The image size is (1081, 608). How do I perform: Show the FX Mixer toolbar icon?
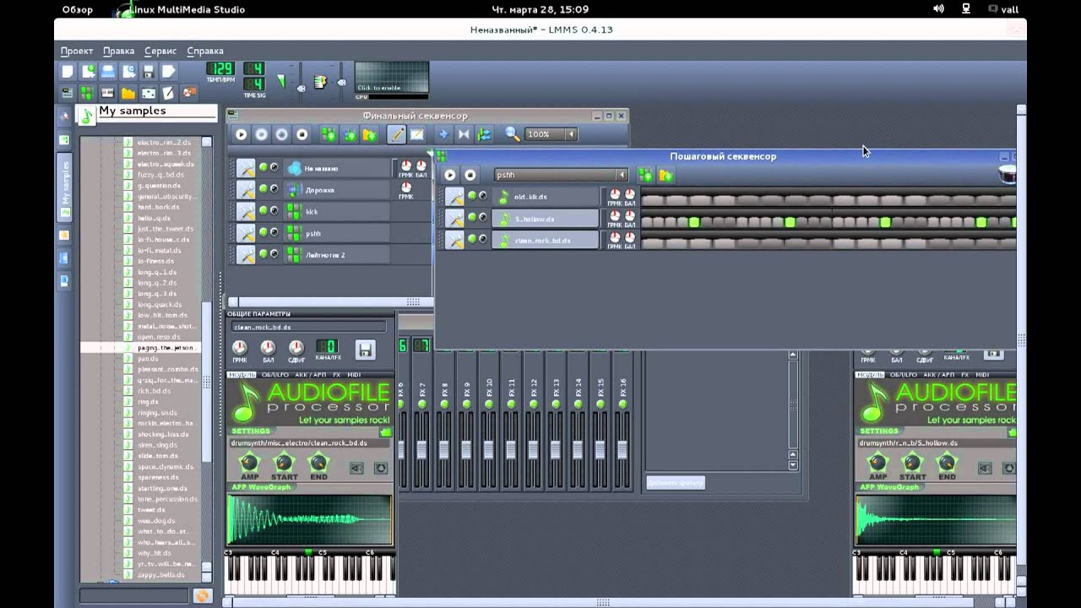tap(149, 93)
